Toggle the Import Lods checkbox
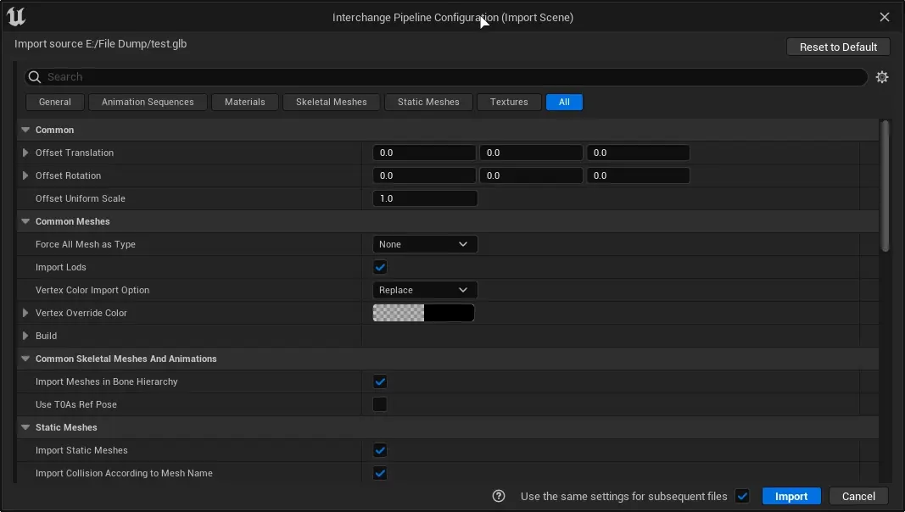 380,267
